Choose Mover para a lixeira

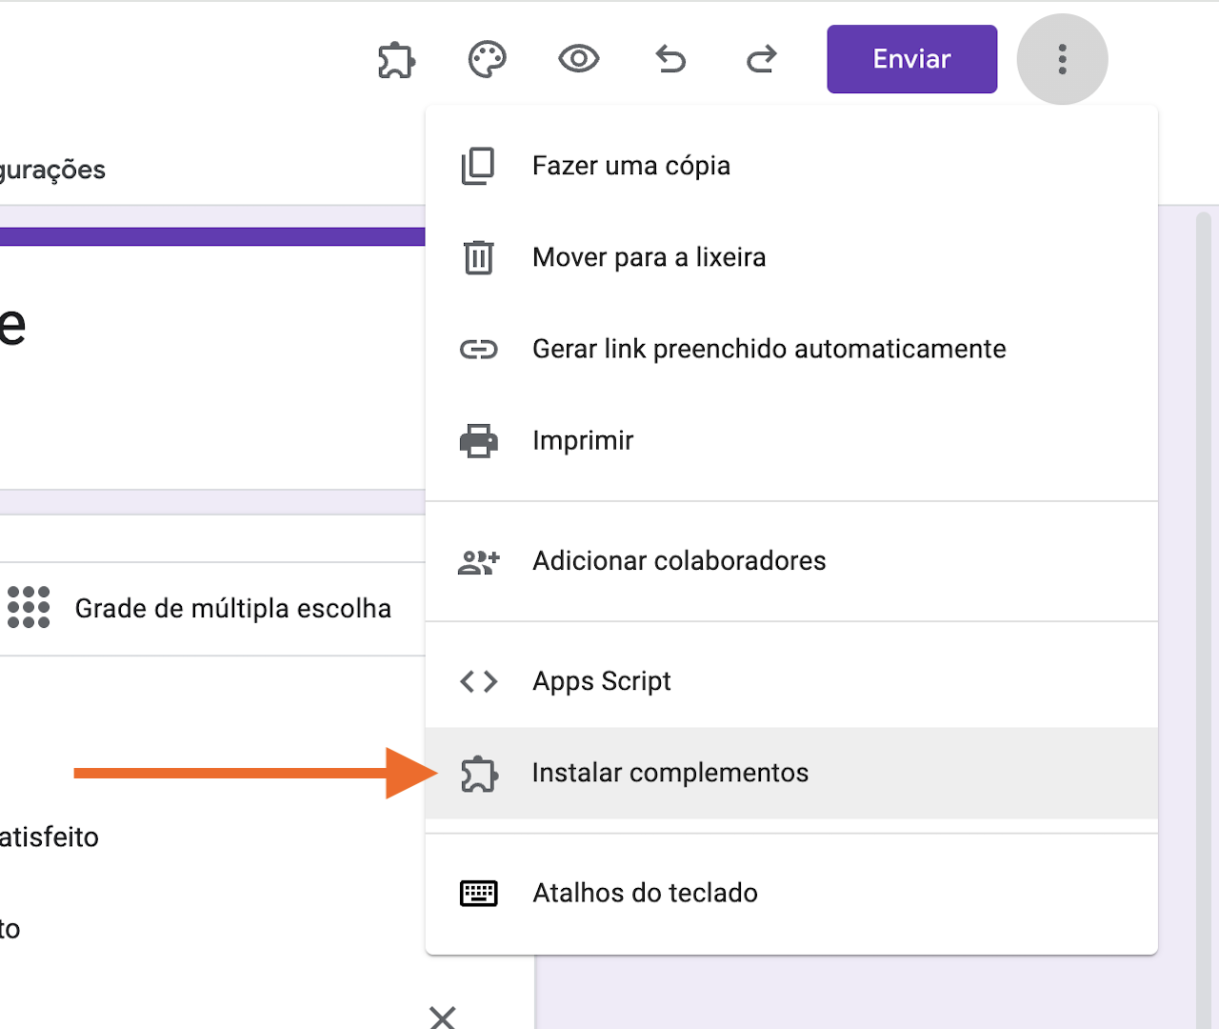(649, 256)
